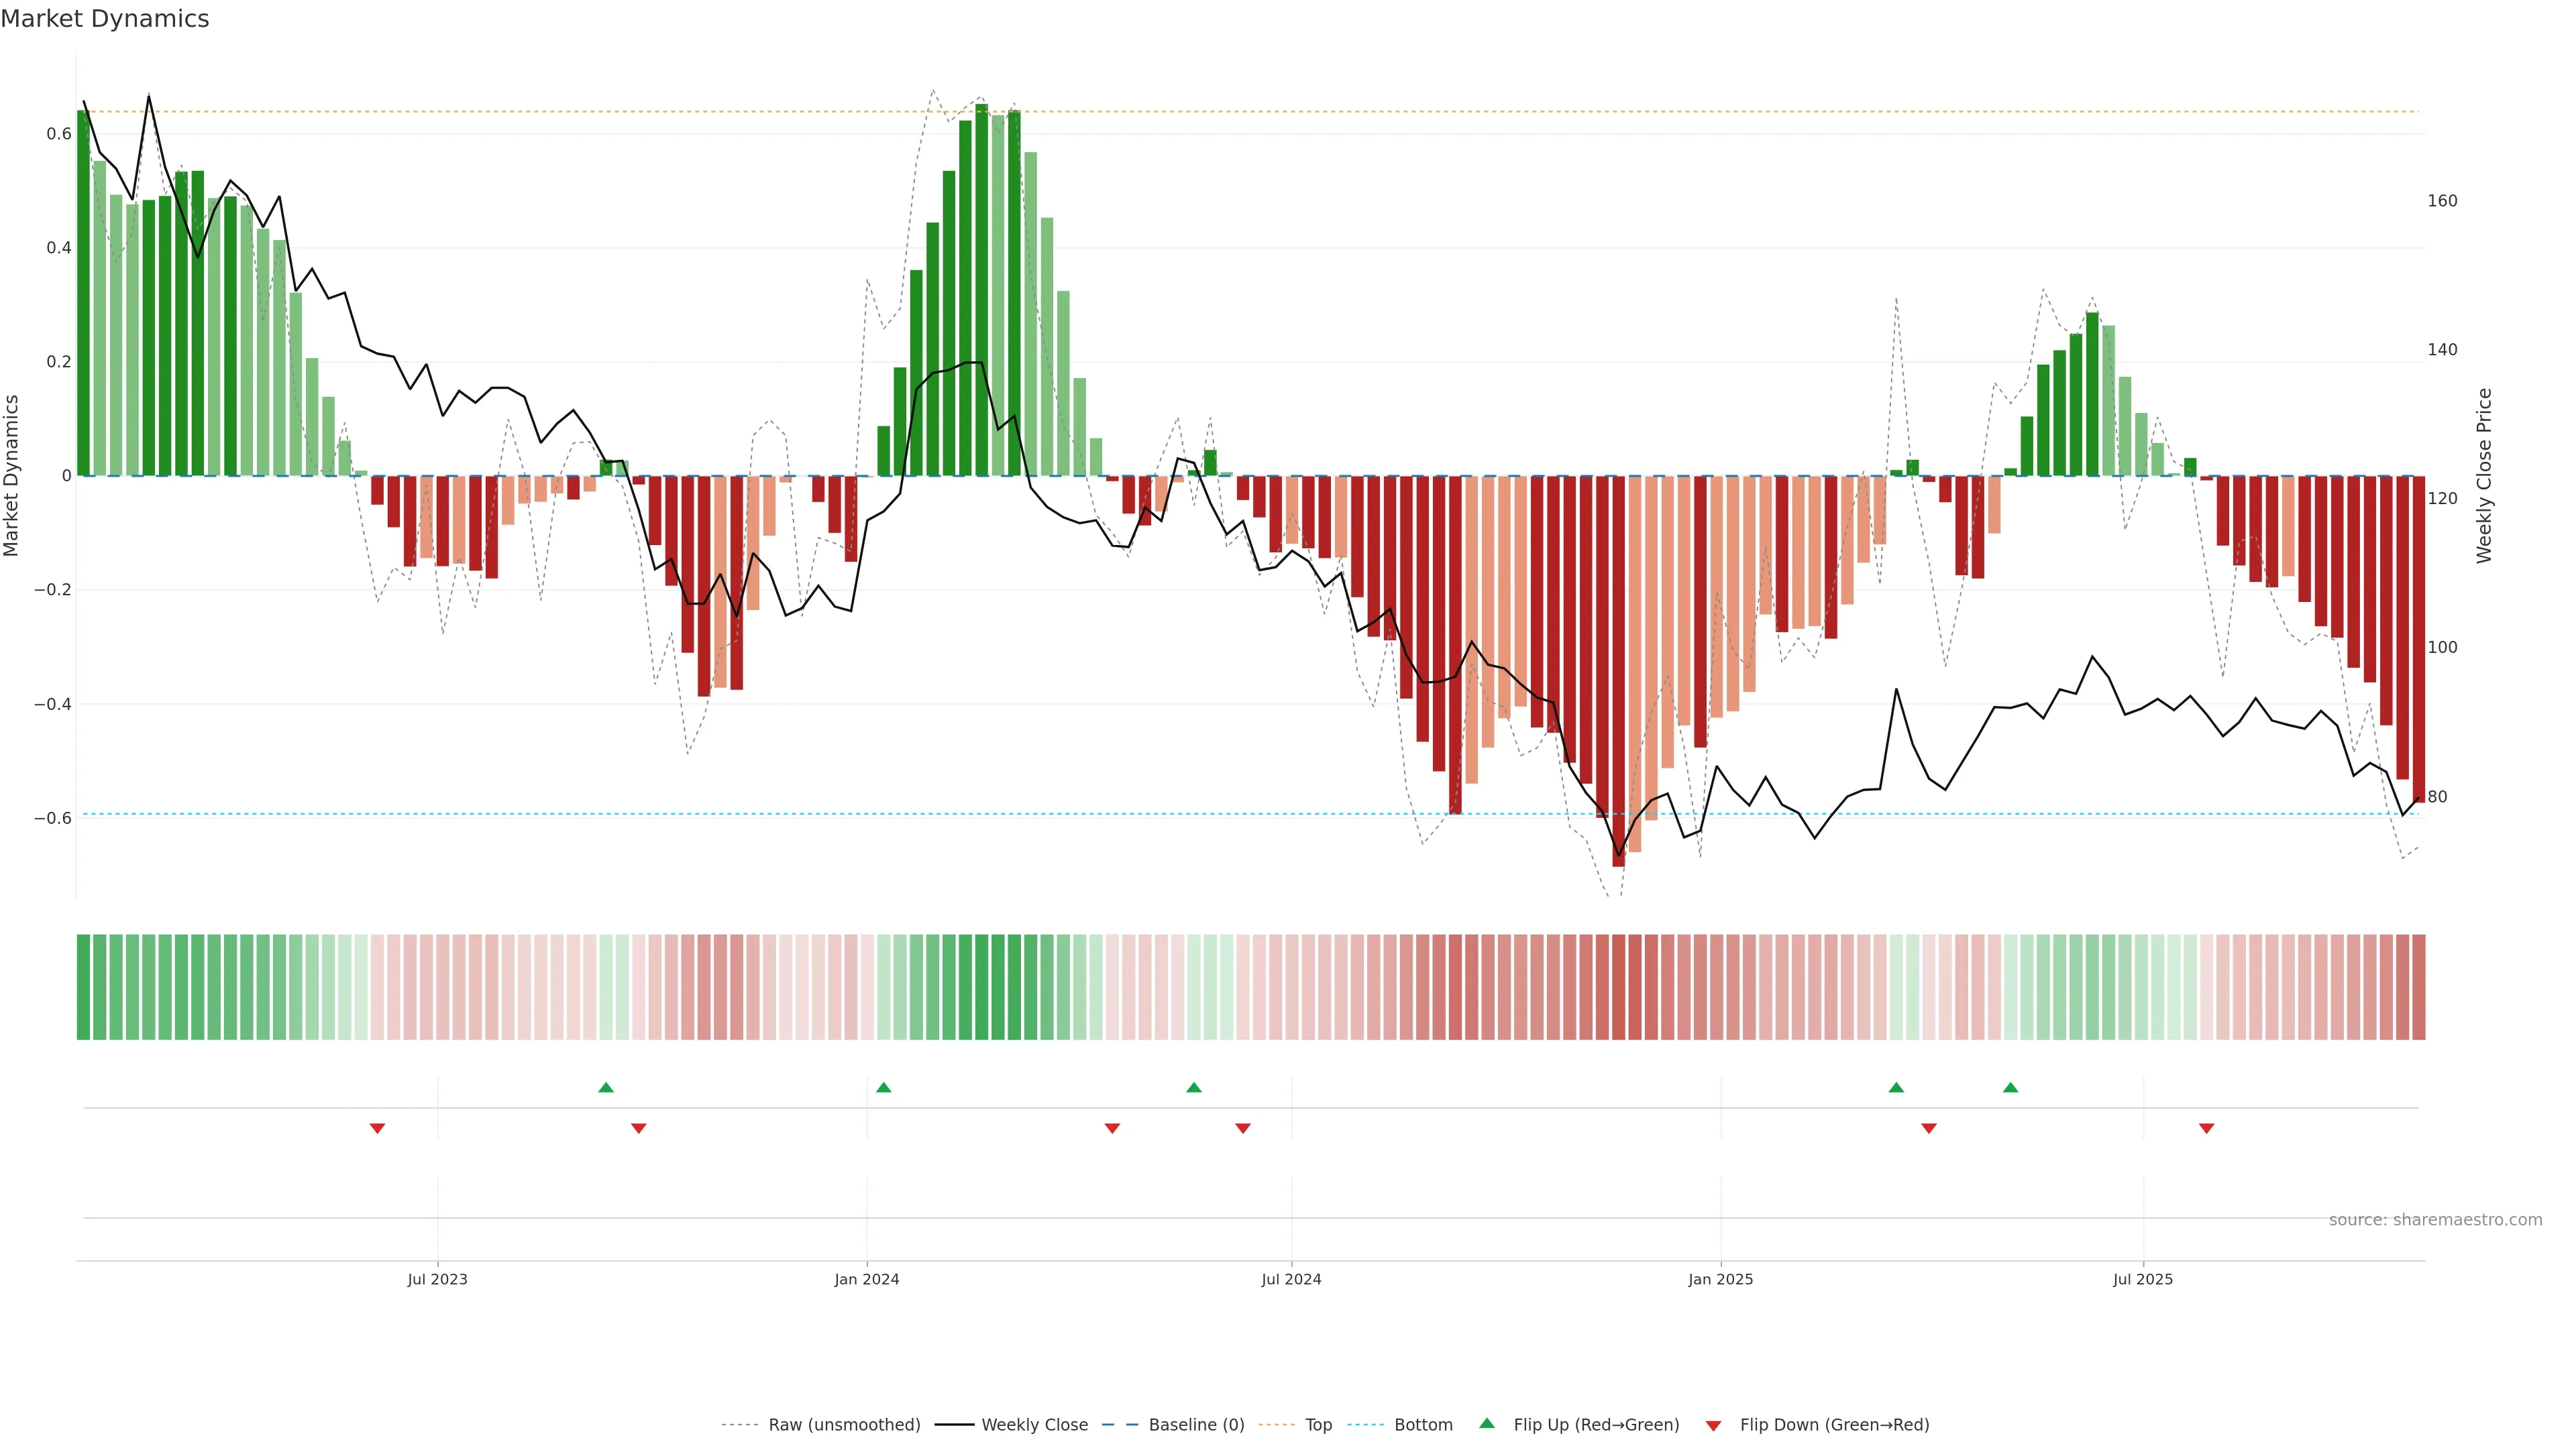Click the Jul 2023 x-axis label
This screenshot has width=2576, height=1448.
(437, 1279)
